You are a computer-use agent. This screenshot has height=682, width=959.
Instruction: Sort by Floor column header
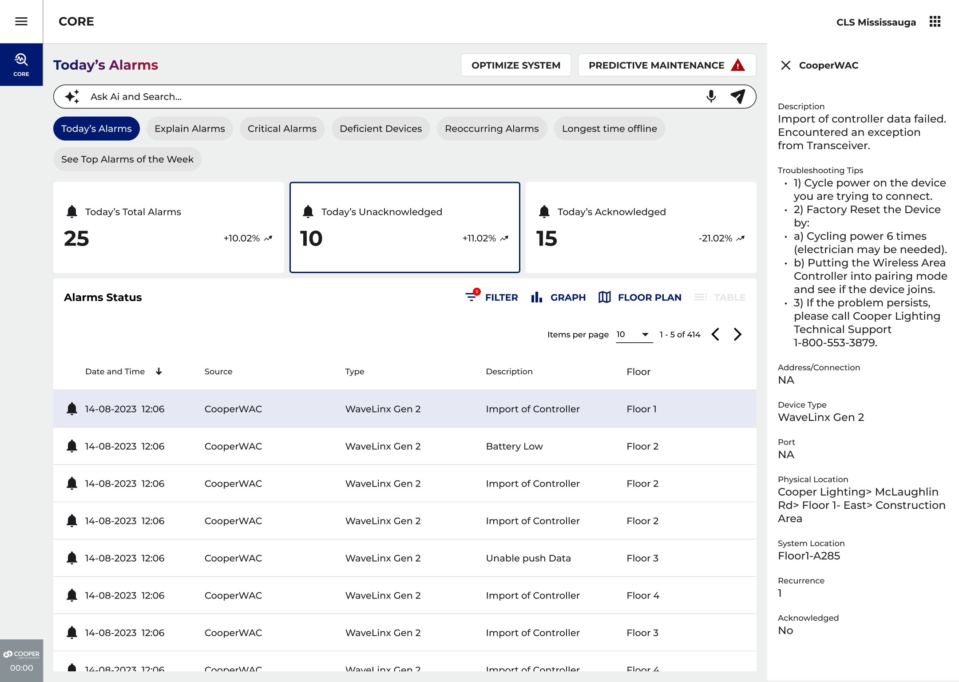pyautogui.click(x=638, y=371)
